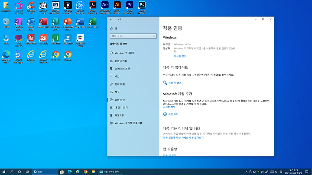Open Access 2019 desktop icon

tap(43, 23)
